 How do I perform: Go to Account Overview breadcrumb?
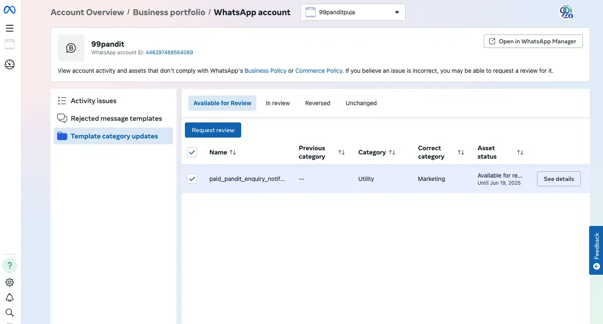pos(87,12)
